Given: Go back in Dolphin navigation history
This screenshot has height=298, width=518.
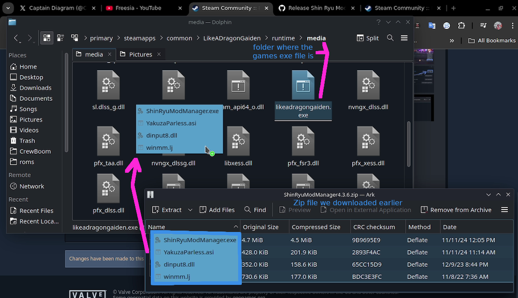Looking at the screenshot, I should [x=16, y=38].
